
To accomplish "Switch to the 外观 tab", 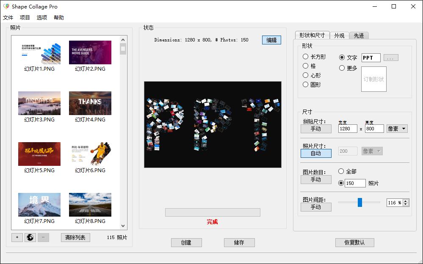I will pos(339,36).
